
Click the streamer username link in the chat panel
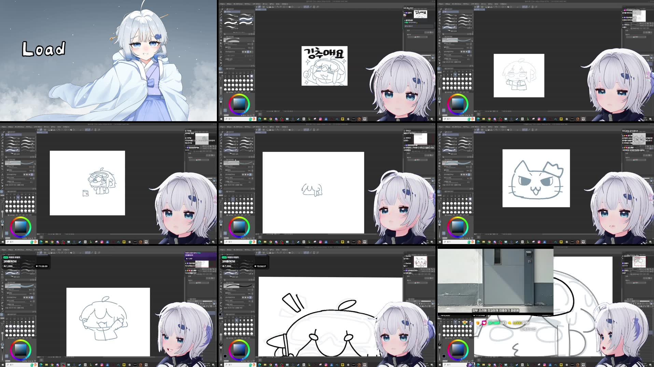coord(409,12)
